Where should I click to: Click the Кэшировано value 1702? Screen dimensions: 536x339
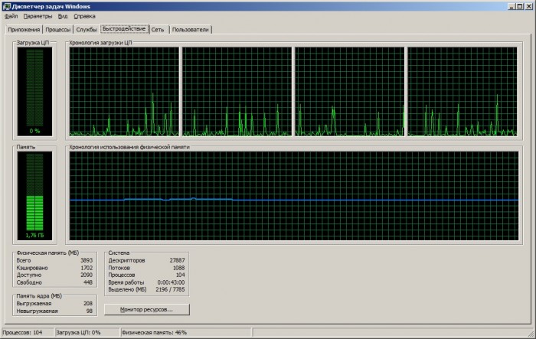pos(87,268)
